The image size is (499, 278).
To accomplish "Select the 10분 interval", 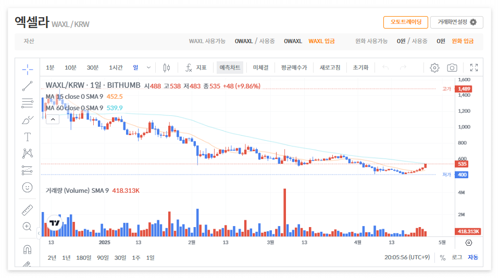I will tap(70, 68).
